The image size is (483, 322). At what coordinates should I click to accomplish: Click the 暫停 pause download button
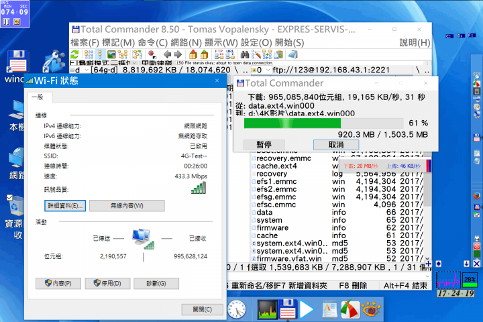coord(264,144)
